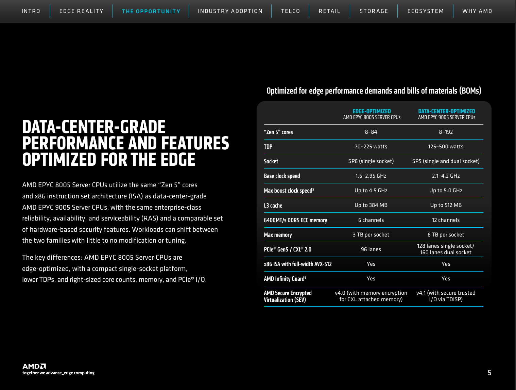The height and width of the screenshot is (390, 516).
Task: Click the Base clock speed label
Action: click(282, 176)
